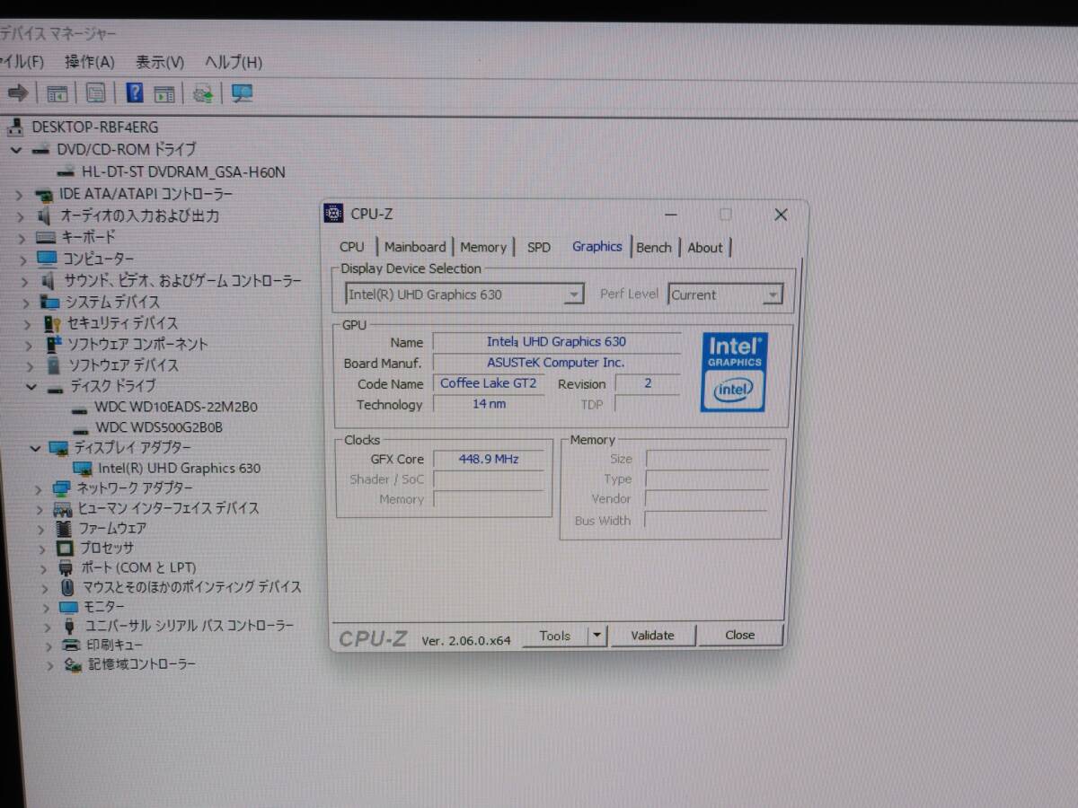Click the Tools button in CPU-Z
Screen dimensions: 1078x808
tap(555, 636)
